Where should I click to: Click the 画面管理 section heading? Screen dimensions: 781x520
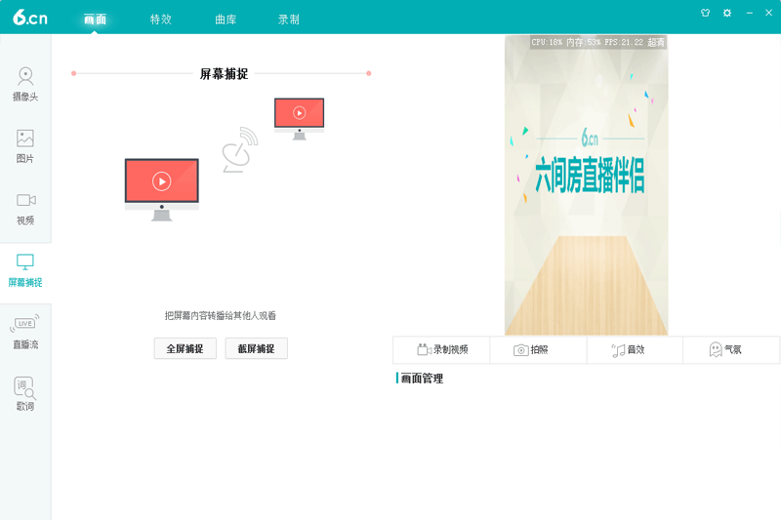pos(422,379)
